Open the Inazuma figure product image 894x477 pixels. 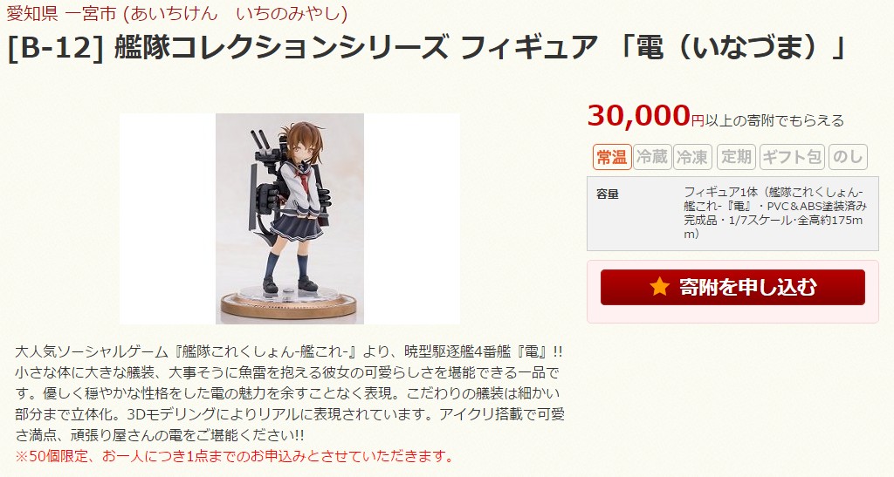tap(290, 219)
